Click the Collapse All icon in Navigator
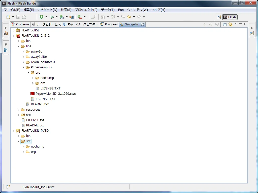This screenshot has height=193, width=258. pos(225,24)
